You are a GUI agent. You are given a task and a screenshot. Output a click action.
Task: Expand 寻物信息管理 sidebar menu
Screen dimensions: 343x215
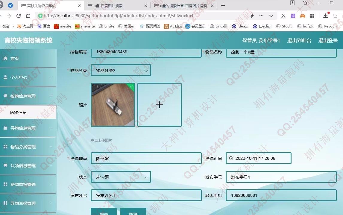[28, 128]
